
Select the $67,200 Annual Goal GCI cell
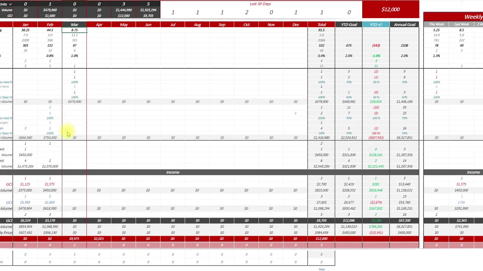point(405,221)
